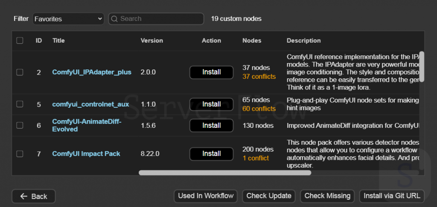The image size is (437, 207).
Task: Click the 200 nodes count text
Action: (258, 149)
